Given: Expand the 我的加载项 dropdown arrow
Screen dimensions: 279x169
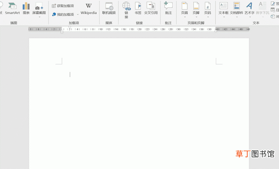Looking at the screenshot, I should click(78, 14).
